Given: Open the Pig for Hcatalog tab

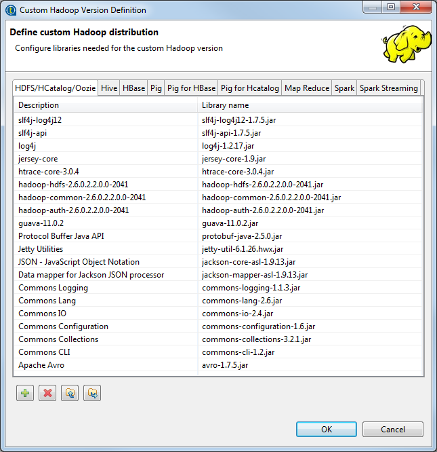Looking at the screenshot, I should pos(250,88).
